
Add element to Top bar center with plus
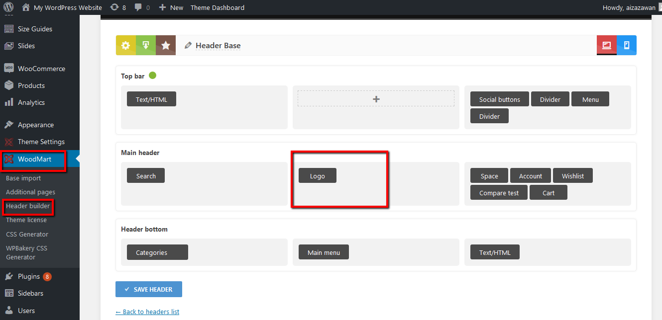tap(376, 99)
